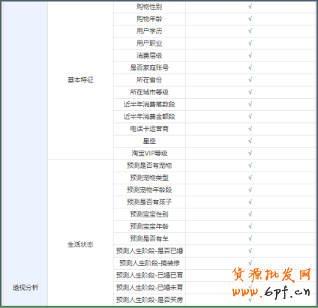Click 预测是否有宠物 label
318x308 pixels.
click(x=149, y=166)
